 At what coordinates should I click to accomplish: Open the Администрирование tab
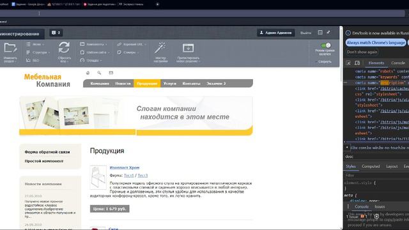(x=20, y=34)
